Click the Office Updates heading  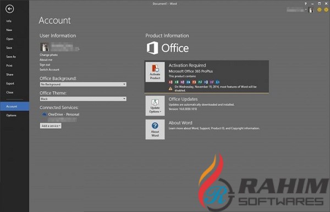point(183,99)
